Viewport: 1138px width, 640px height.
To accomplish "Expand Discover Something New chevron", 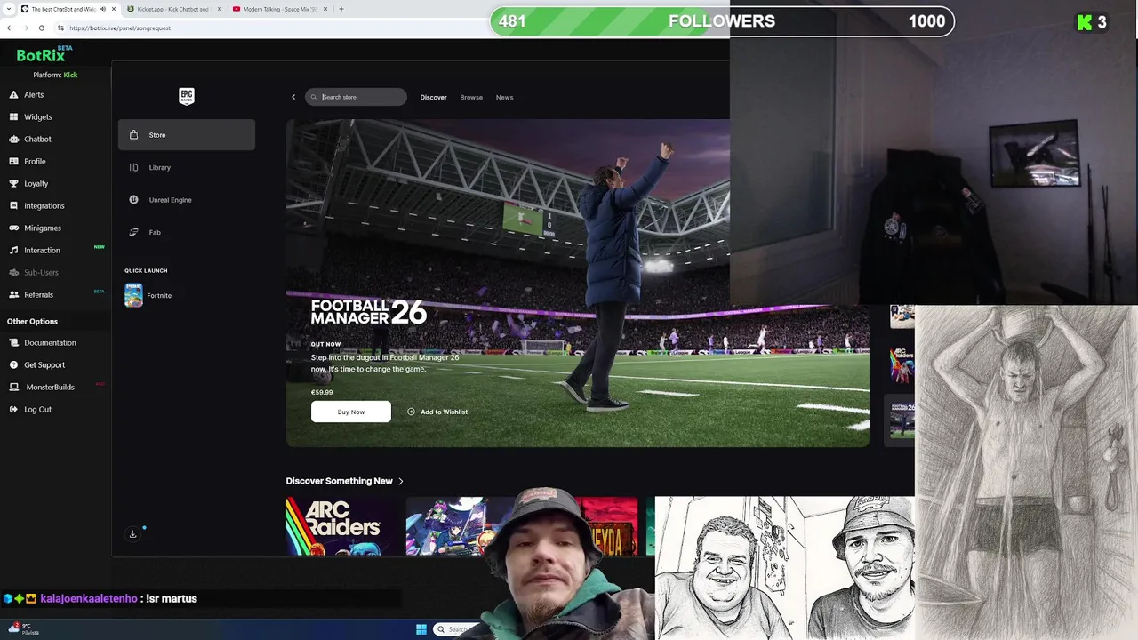I will tap(401, 481).
